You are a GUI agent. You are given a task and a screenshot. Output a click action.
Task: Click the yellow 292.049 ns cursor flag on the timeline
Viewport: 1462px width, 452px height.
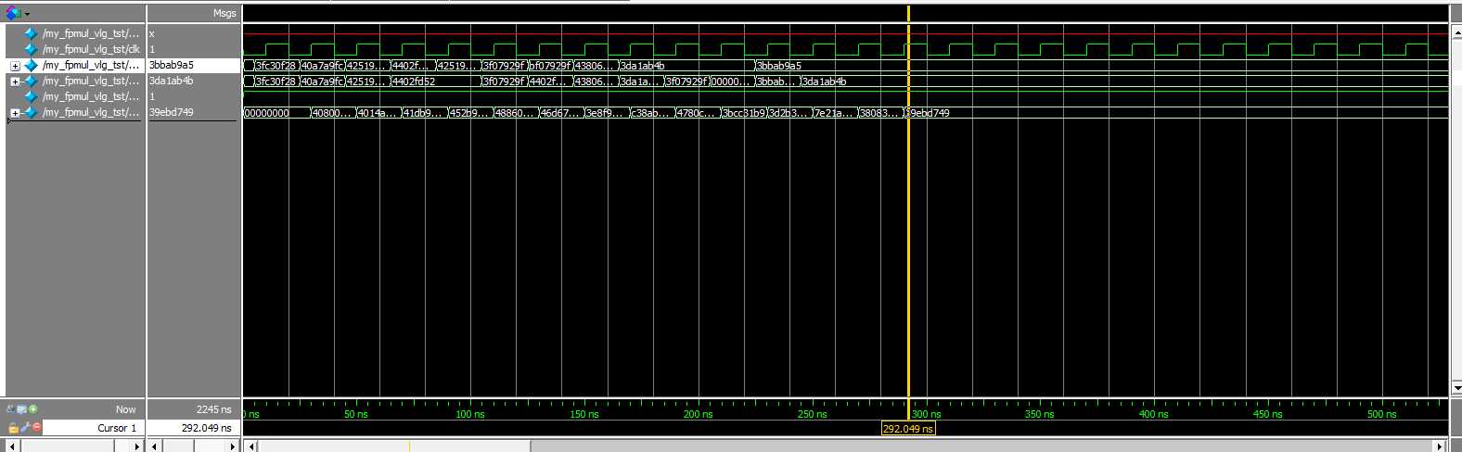point(908,429)
